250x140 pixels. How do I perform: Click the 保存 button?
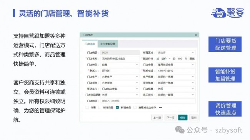[x=183, y=118]
